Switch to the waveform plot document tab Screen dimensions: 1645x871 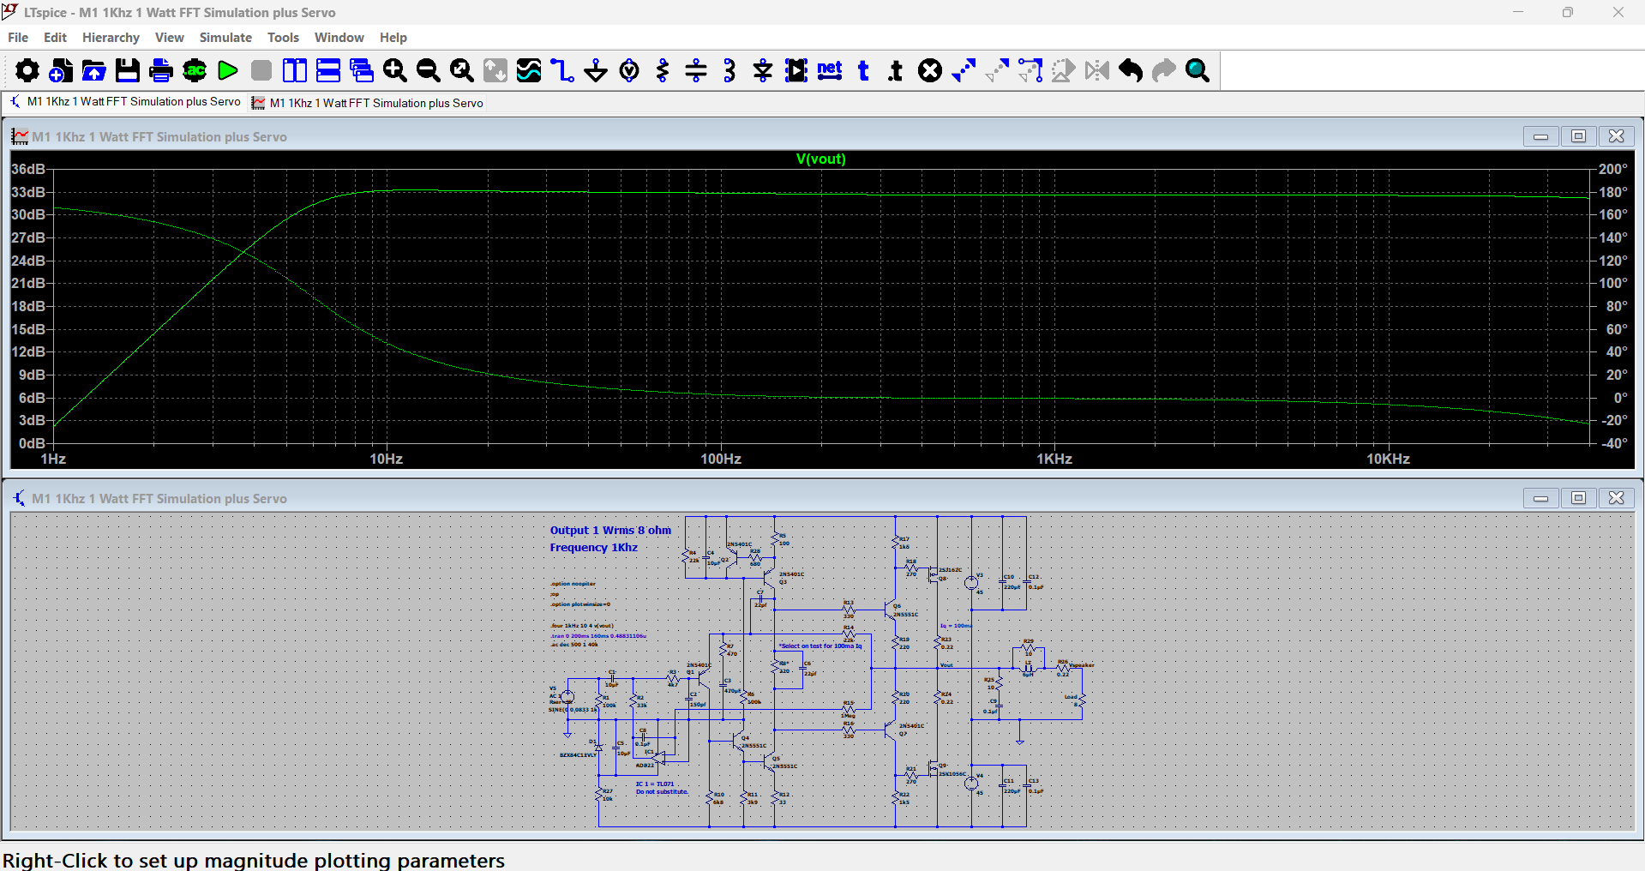click(368, 103)
